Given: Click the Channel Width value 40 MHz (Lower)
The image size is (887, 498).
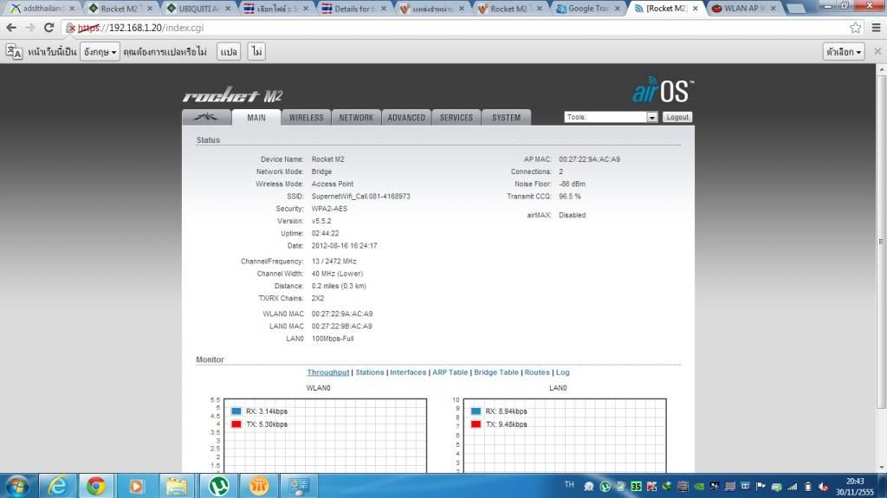Looking at the screenshot, I should pos(337,274).
